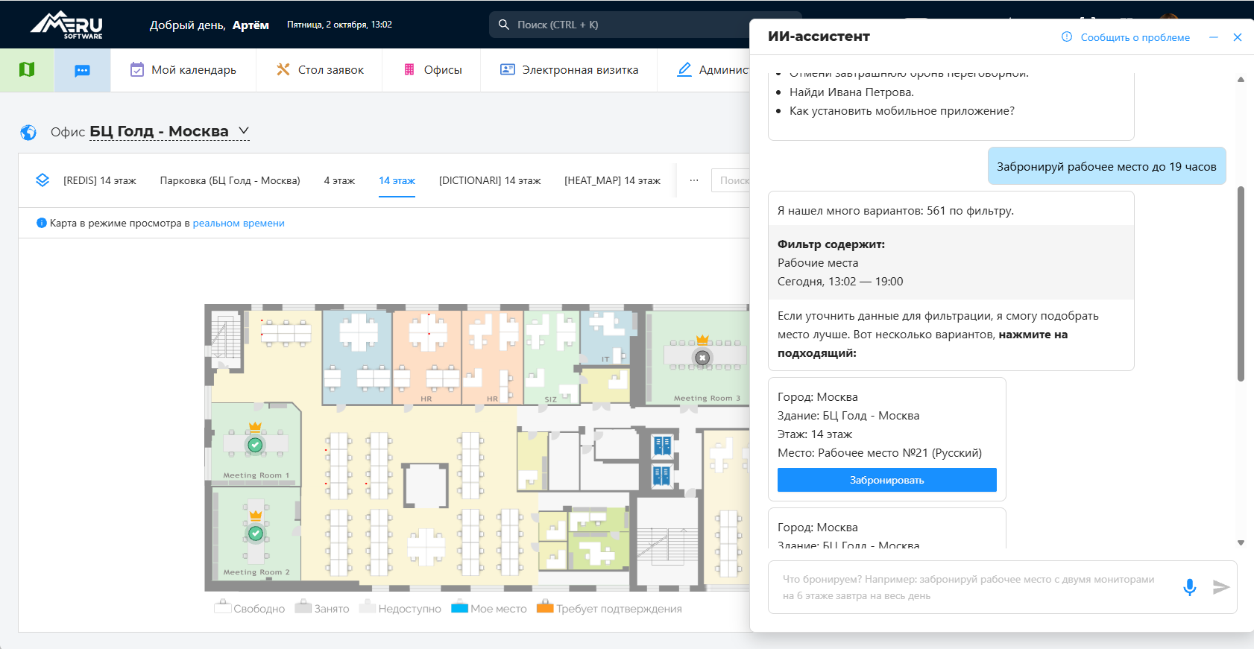
Task: Select Meeting Room 1 green checkmark marker
Action: pos(255,445)
